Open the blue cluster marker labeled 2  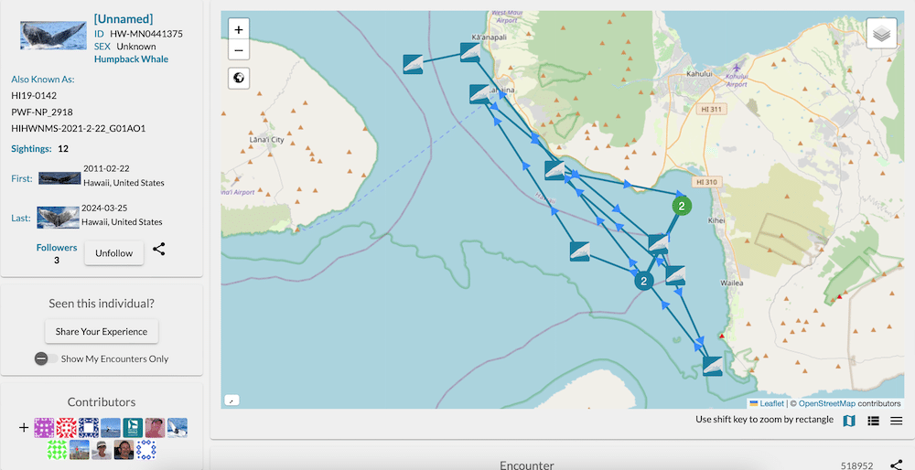643,281
